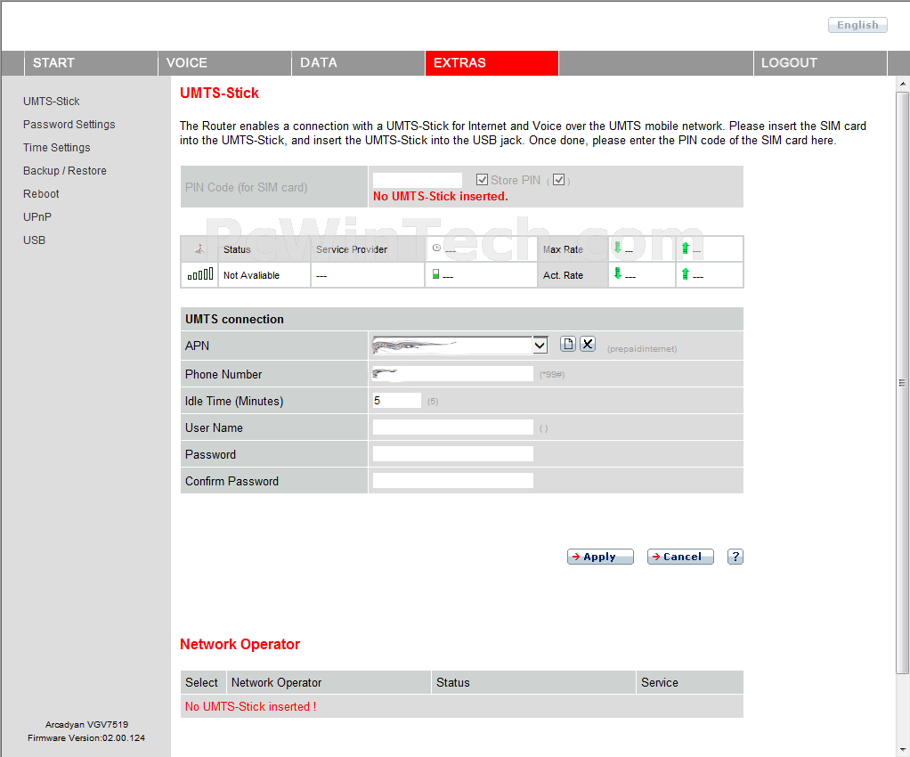Click the English language button
This screenshot has width=910, height=757.
[857, 25]
